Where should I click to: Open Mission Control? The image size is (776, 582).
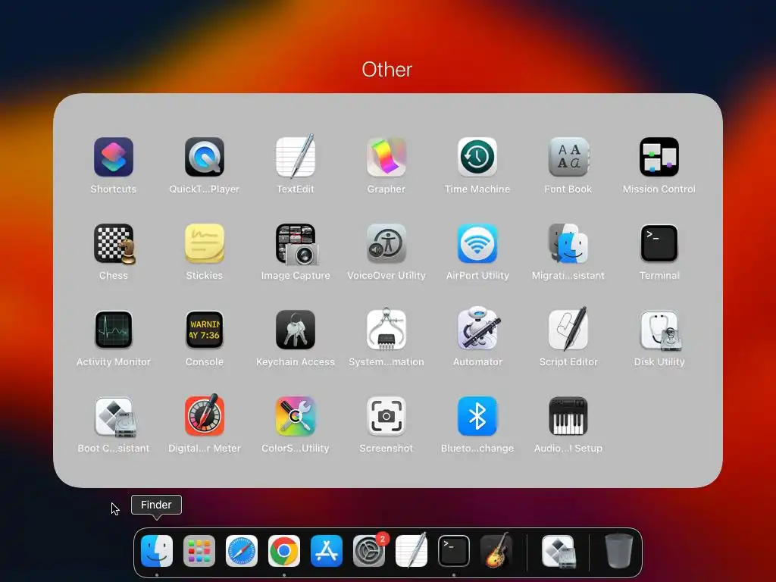click(x=659, y=158)
